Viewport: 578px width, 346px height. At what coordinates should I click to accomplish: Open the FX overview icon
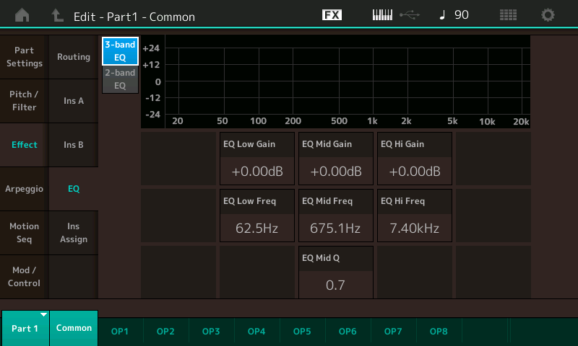pos(332,15)
